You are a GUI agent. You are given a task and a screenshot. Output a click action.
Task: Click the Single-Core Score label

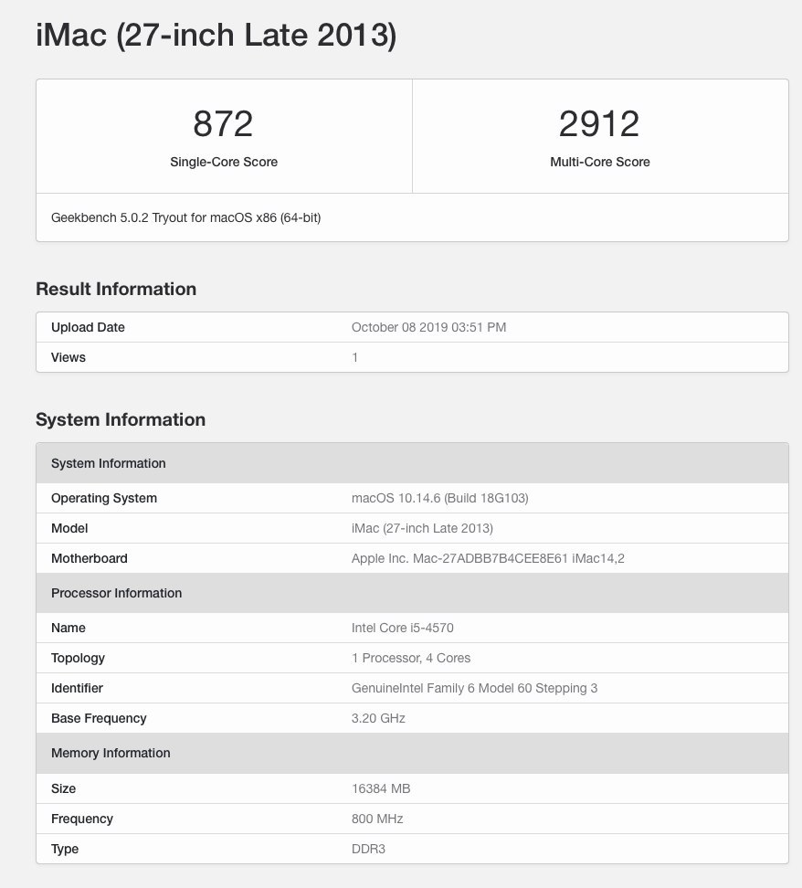(224, 162)
